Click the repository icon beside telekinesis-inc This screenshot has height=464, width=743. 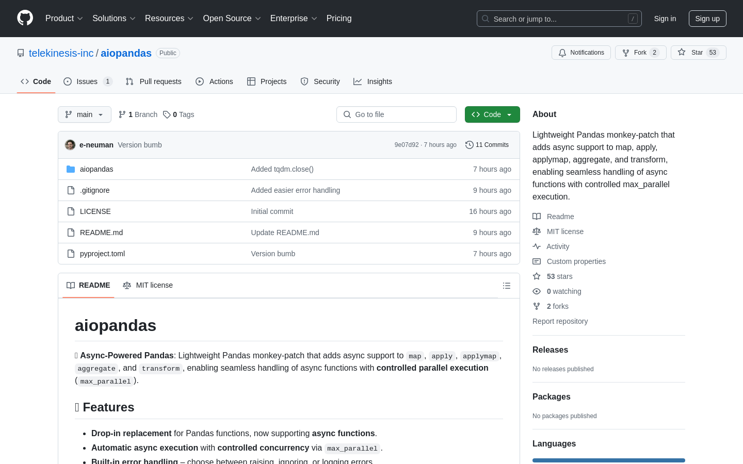click(21, 53)
